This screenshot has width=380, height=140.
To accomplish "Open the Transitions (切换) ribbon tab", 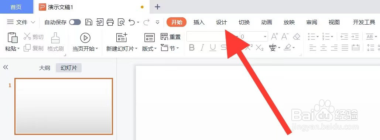I will point(244,22).
